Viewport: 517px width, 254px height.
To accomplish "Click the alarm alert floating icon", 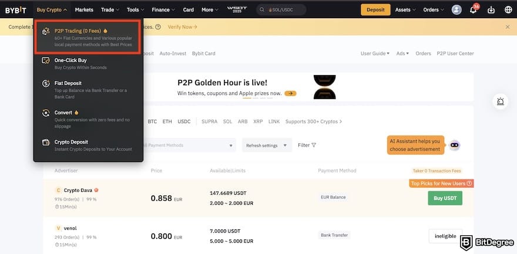I will 500,101.
